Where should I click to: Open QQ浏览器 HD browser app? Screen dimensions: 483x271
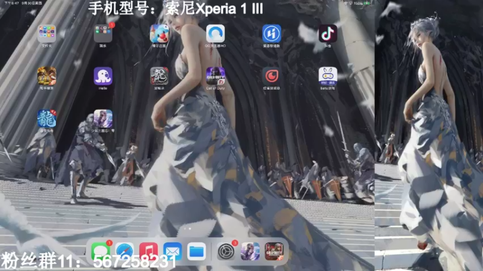click(x=216, y=34)
